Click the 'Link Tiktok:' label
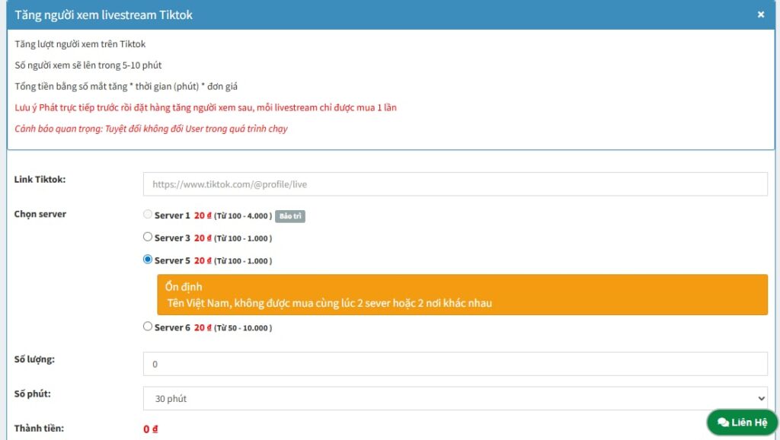 (40, 180)
